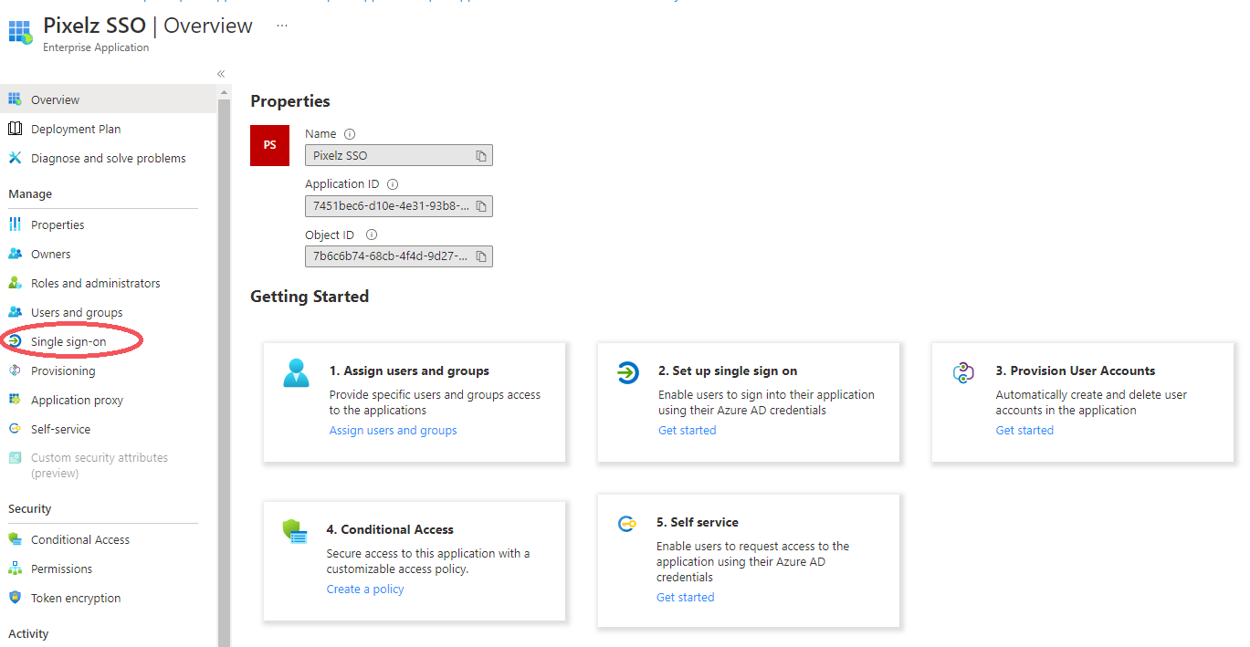Click the Self service card icon
Screen dimensions: 1250x647
pyautogui.click(x=626, y=524)
